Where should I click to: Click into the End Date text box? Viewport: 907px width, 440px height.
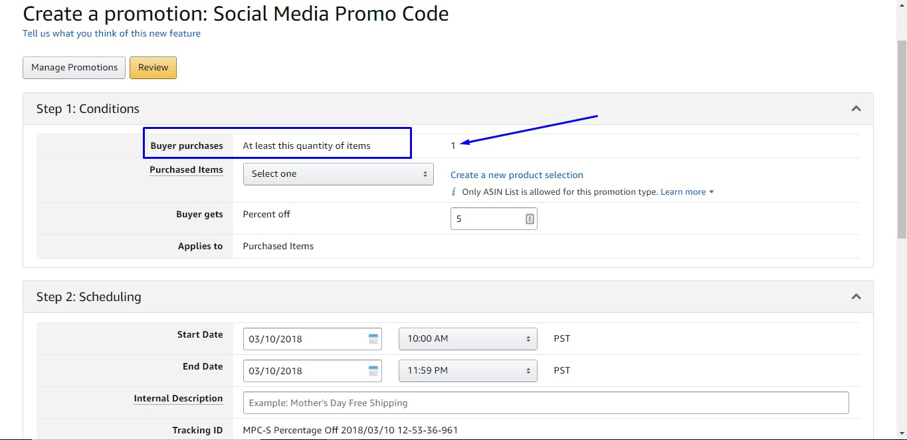coord(304,371)
